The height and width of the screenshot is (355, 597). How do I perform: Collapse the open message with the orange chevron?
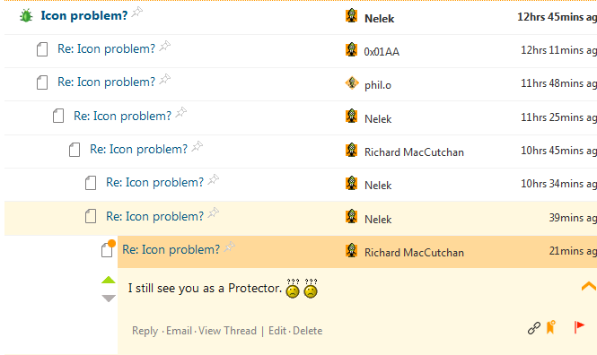[x=589, y=286]
